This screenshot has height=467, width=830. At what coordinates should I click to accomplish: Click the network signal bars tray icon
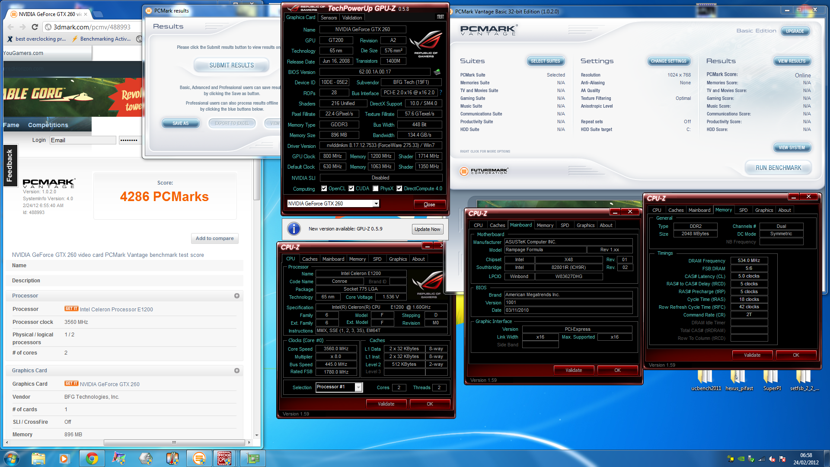pos(762,459)
